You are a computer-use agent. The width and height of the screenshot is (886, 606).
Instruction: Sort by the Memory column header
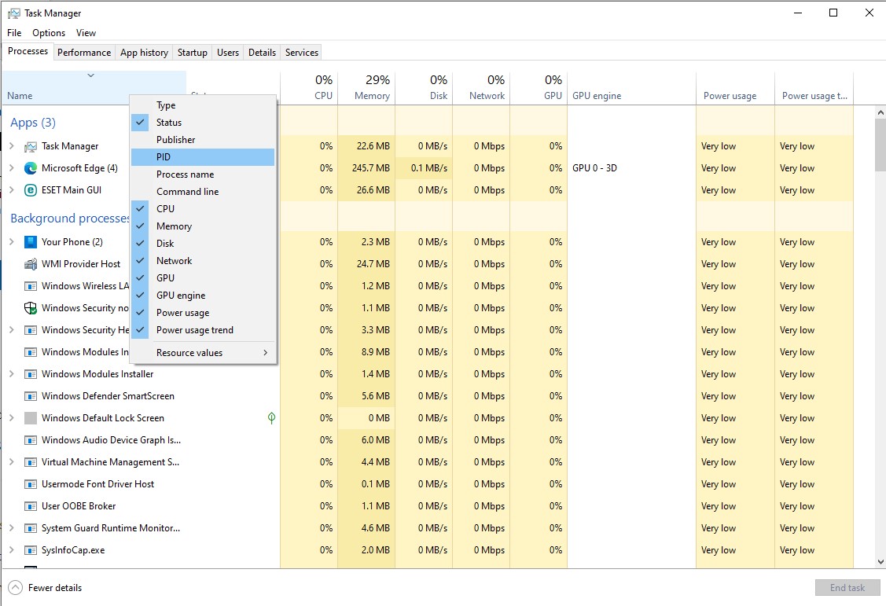point(366,88)
